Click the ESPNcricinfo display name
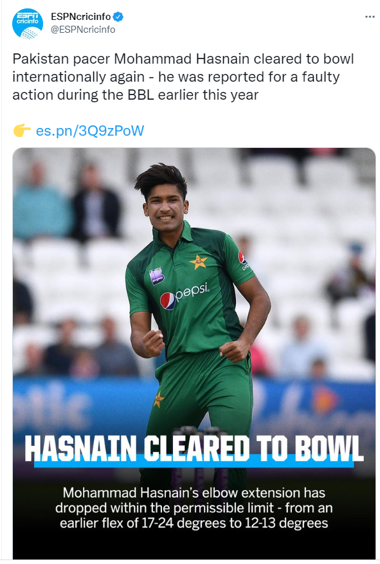This screenshot has width=380, height=564. (81, 17)
